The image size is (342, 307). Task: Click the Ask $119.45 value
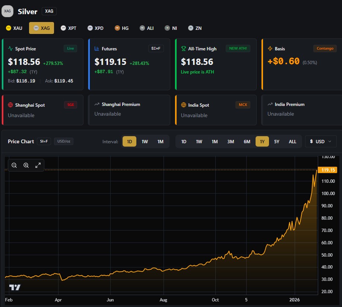(64, 81)
